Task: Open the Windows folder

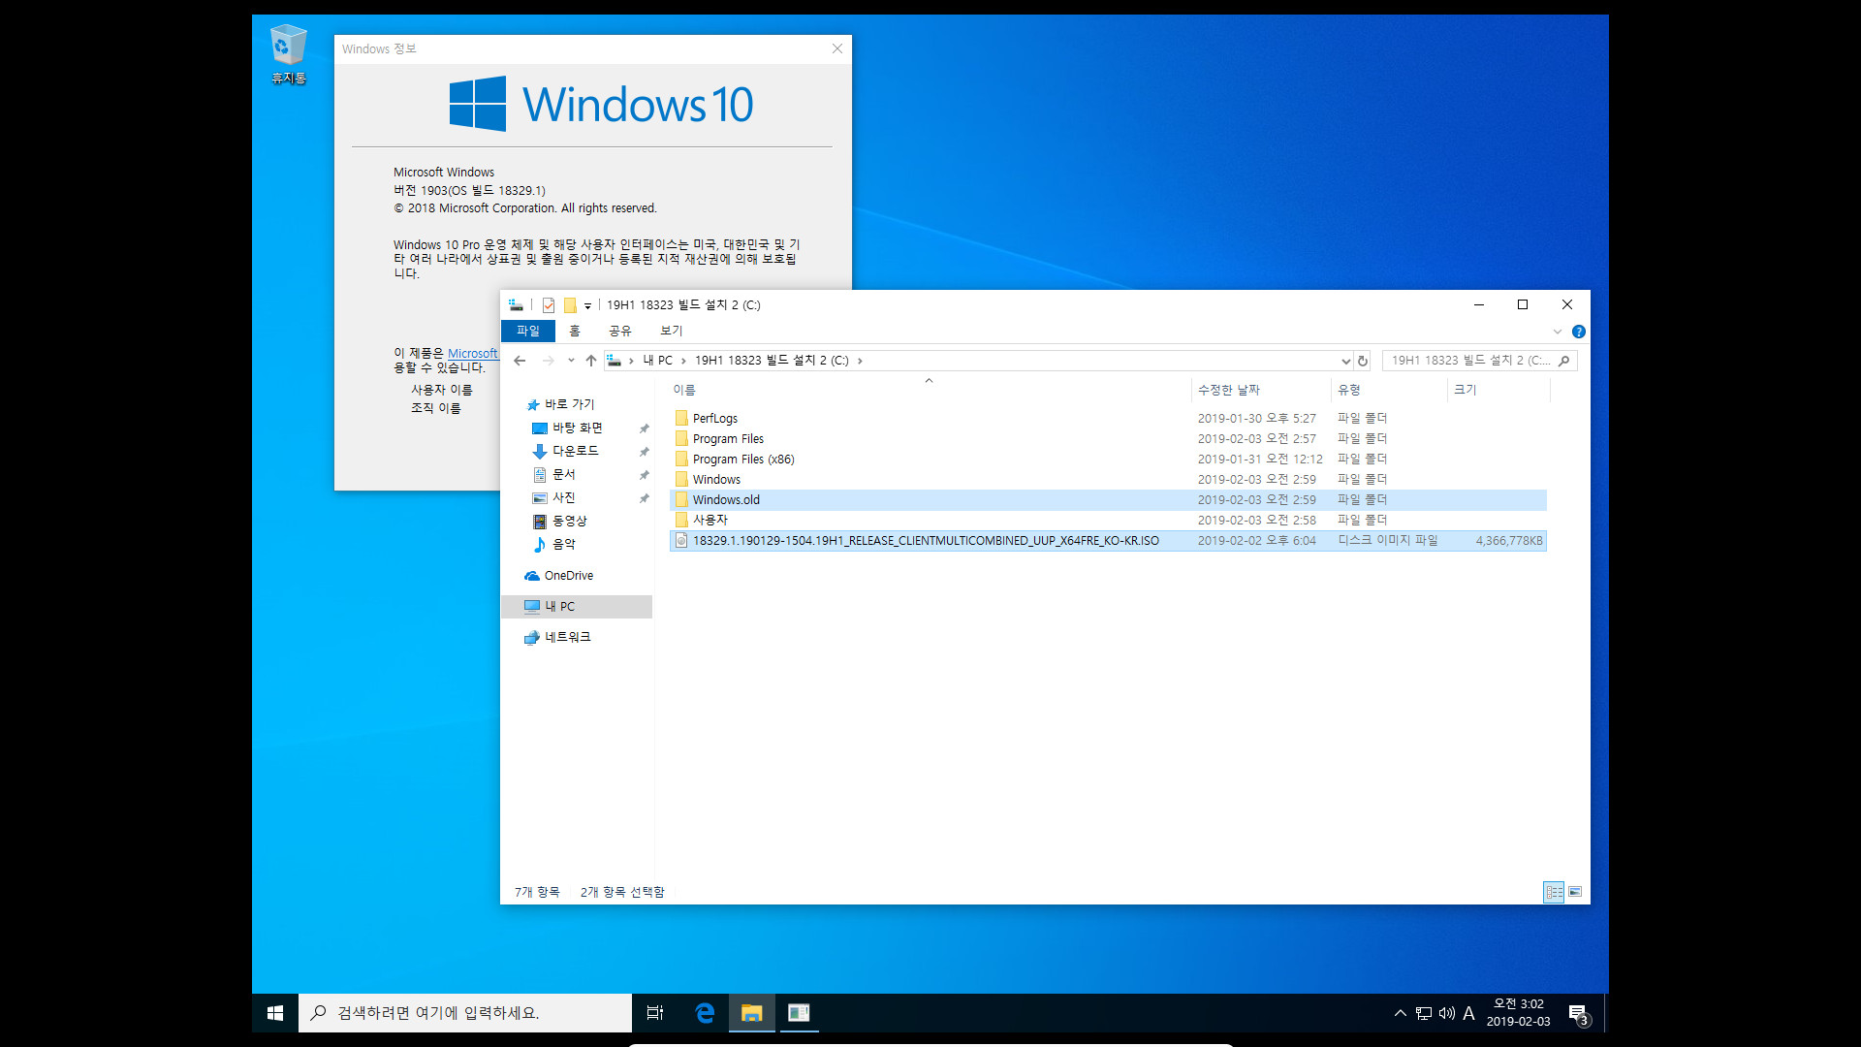Action: point(715,478)
